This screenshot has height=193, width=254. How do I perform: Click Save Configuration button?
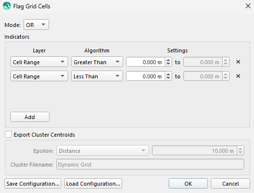(33, 184)
